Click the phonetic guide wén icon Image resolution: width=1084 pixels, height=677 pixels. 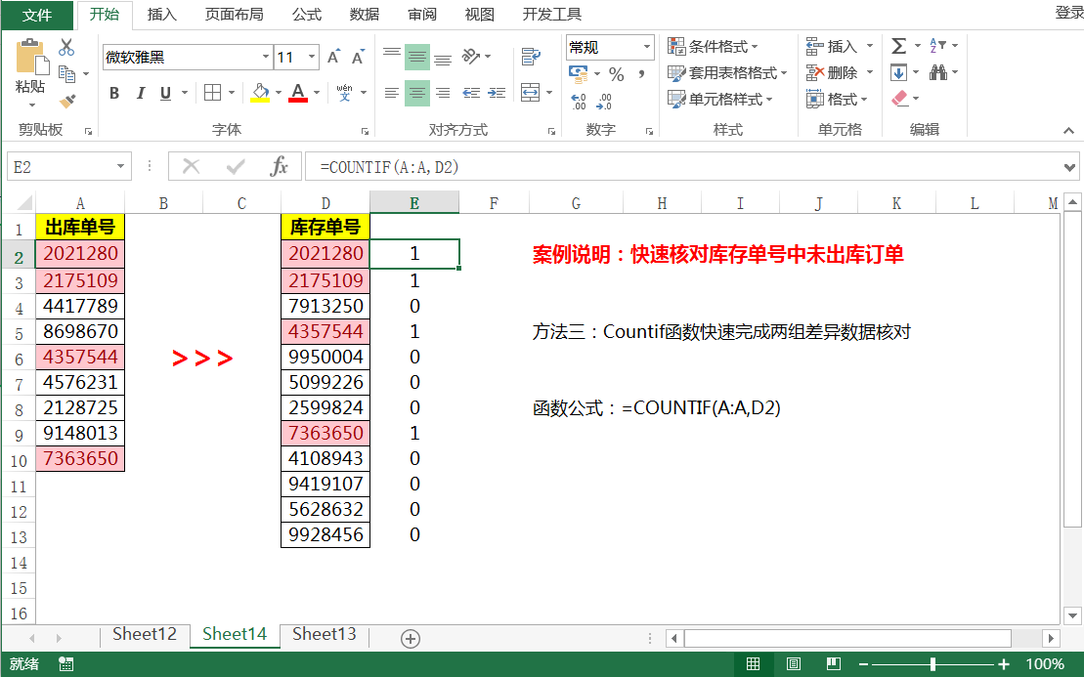[x=344, y=93]
